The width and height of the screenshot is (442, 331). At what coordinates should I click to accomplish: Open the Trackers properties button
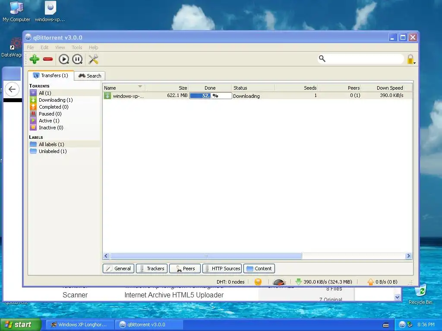pos(152,269)
